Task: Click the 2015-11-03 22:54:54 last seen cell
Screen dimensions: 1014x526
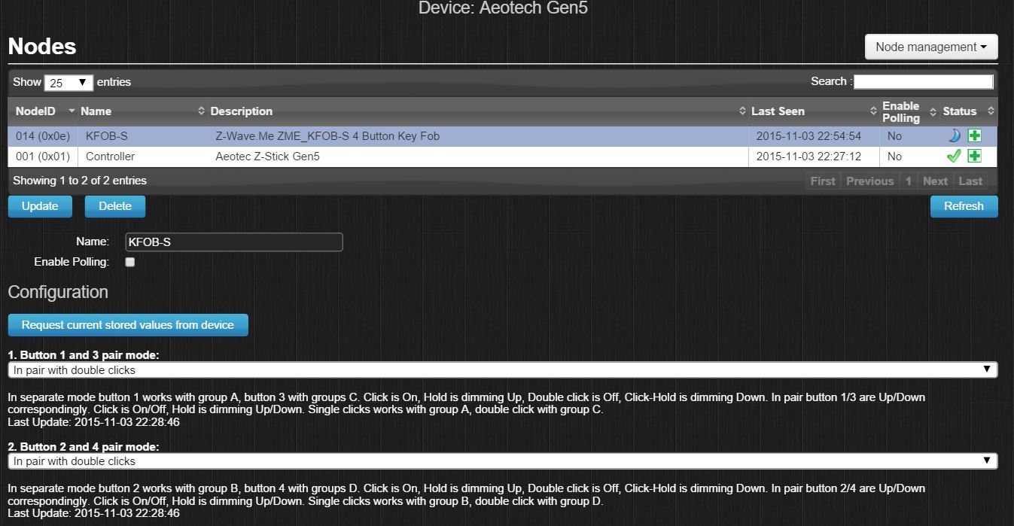Action: [814, 136]
